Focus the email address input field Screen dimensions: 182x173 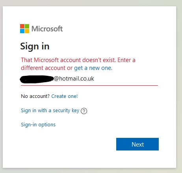(x=89, y=79)
